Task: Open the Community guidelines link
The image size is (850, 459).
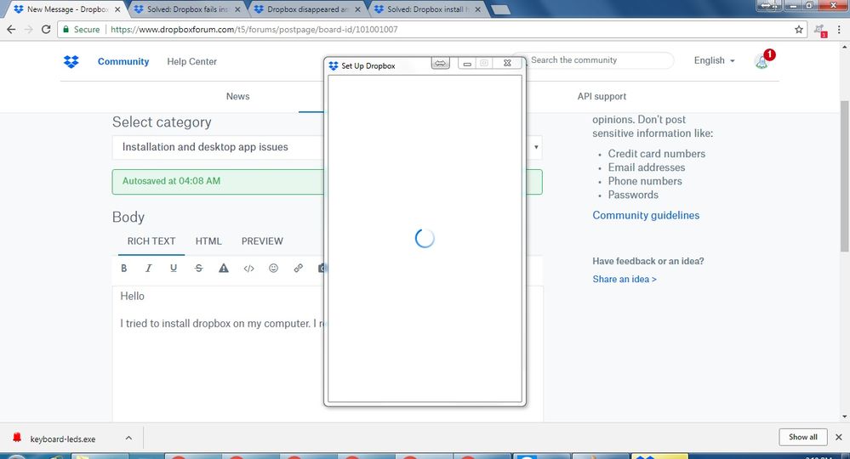Action: pyautogui.click(x=646, y=216)
